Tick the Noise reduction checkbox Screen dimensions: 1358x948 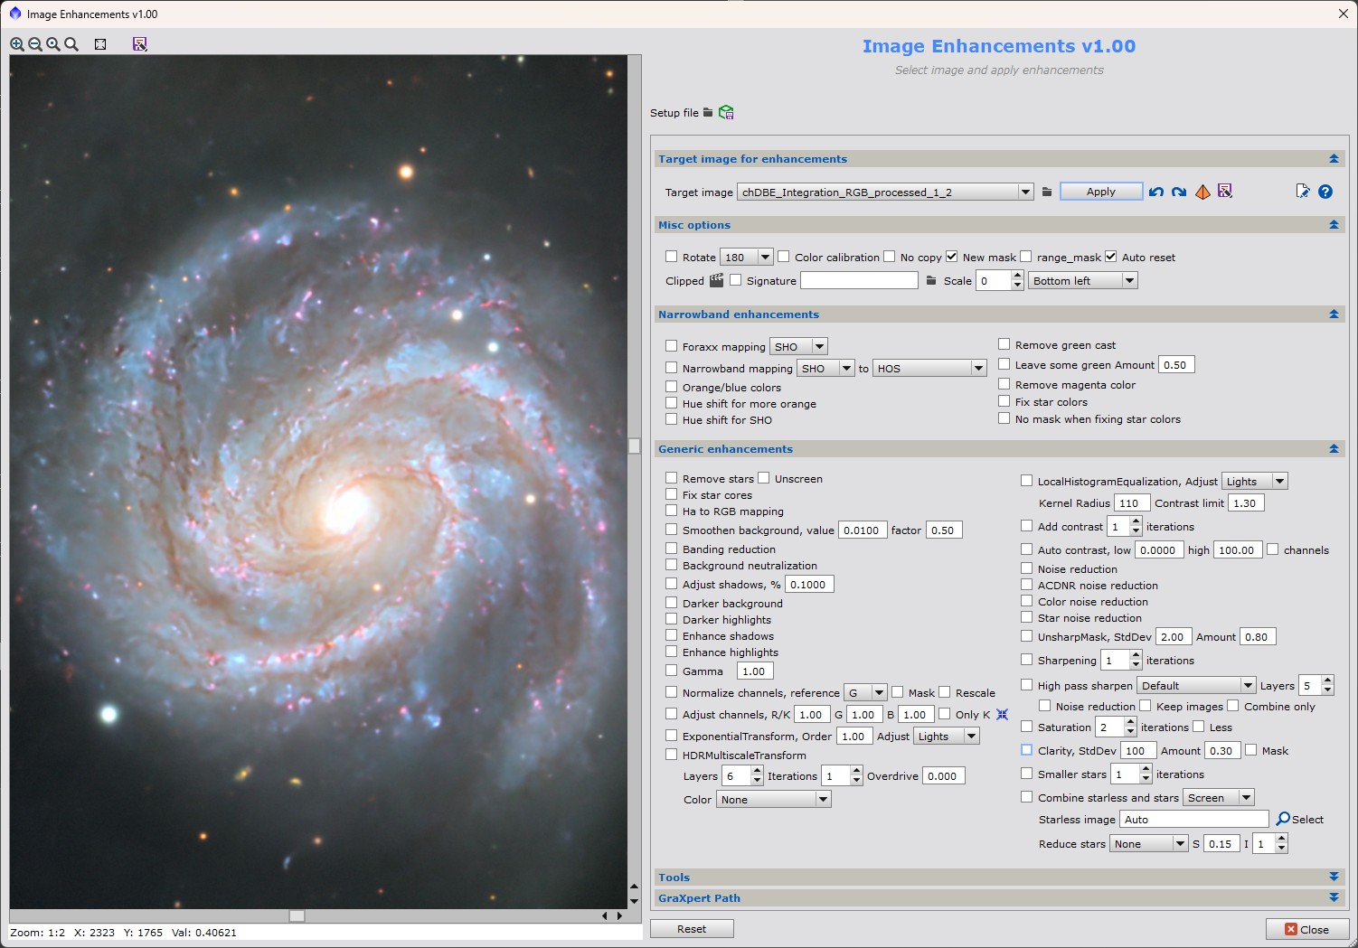pyautogui.click(x=1027, y=568)
